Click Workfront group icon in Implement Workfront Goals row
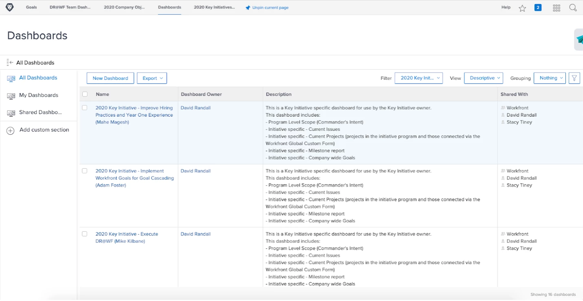This screenshot has width=583, height=301. point(503,171)
